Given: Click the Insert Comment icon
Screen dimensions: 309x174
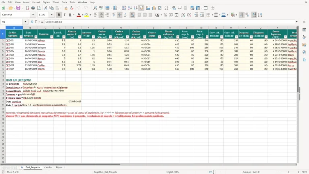Looking at the screenshot, I should 180,8.
